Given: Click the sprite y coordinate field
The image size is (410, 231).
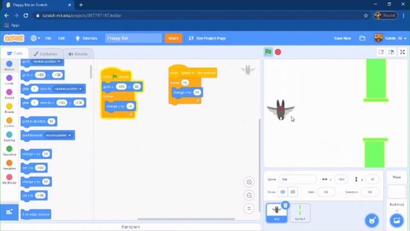Looking at the screenshot, I should click(372, 180).
